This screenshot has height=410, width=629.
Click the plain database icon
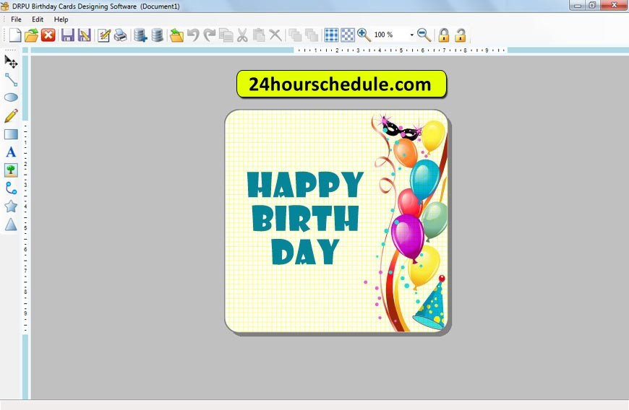pyautogui.click(x=158, y=35)
